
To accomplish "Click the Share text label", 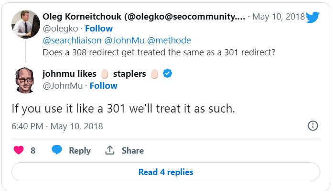I will click(x=132, y=150).
